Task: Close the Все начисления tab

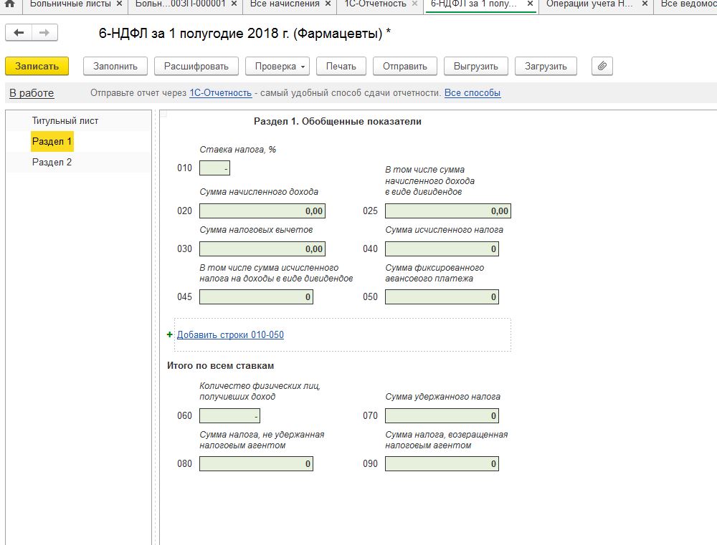Action: (x=328, y=4)
